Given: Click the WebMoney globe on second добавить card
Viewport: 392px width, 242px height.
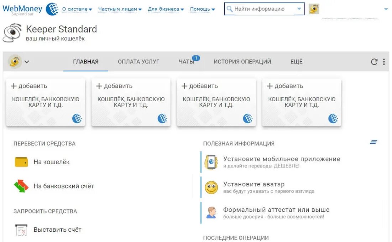Looking at the screenshot, I should click(x=162, y=118).
